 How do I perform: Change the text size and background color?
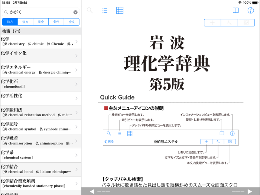(229, 23)
